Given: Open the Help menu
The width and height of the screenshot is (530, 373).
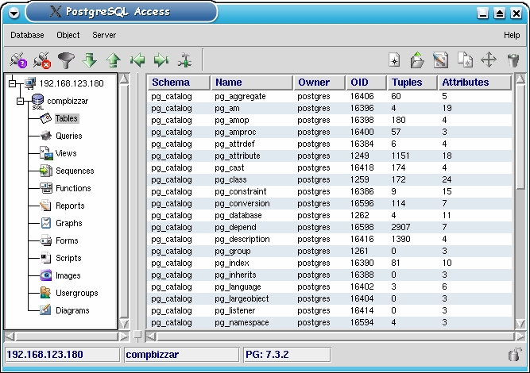Looking at the screenshot, I should 512,36.
